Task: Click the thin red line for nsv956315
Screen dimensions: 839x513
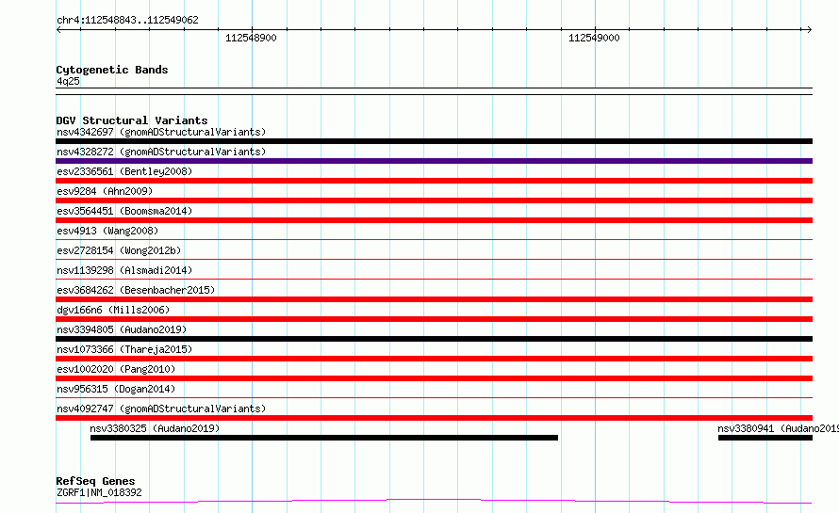Action: [434, 397]
